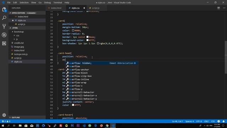Open the Help menu
Viewport: 227px width, 128px height.
[67, 2]
